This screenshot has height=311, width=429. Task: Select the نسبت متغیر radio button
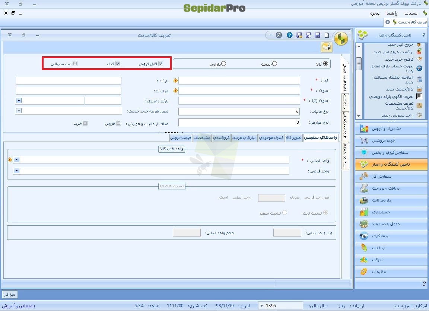[285, 213]
